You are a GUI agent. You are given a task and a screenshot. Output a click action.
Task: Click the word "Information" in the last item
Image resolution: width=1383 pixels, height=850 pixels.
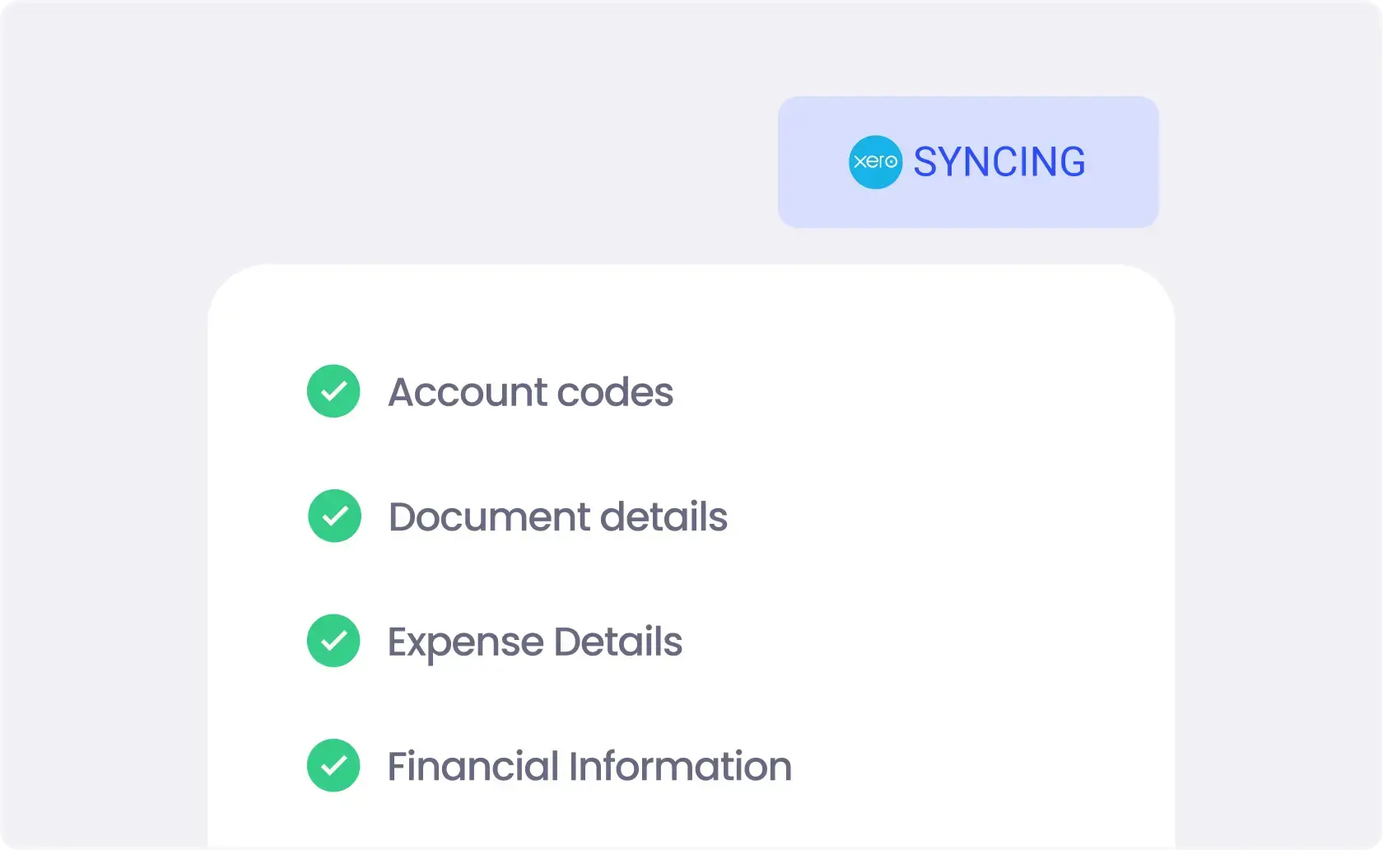coord(680,767)
